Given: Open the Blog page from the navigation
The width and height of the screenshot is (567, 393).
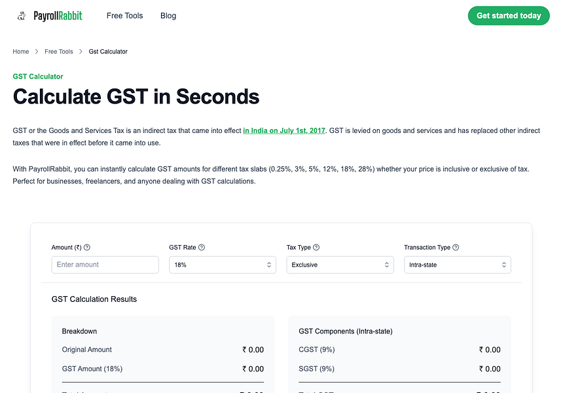Looking at the screenshot, I should (x=168, y=16).
